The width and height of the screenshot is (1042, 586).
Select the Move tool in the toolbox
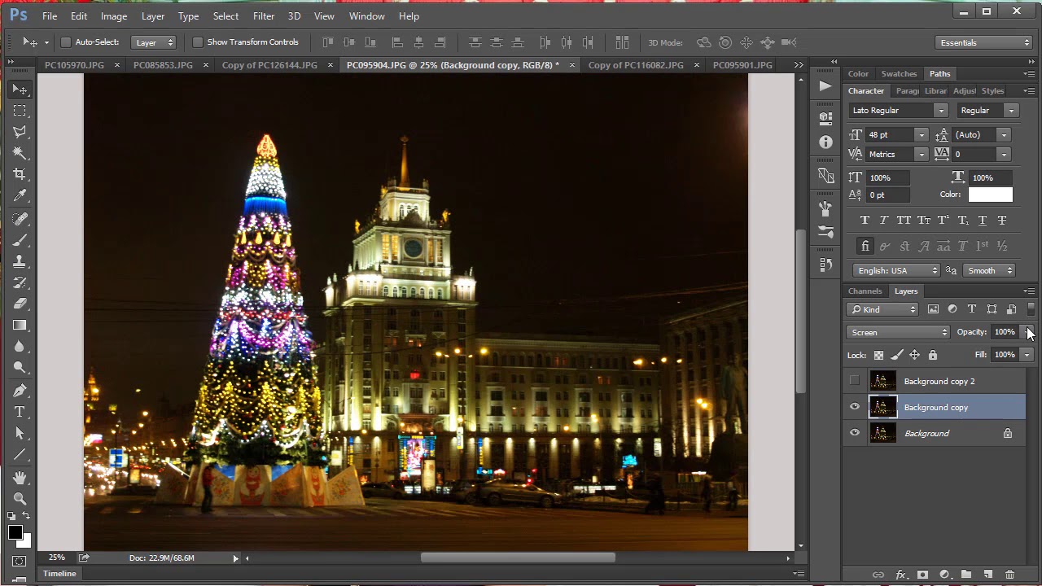point(20,89)
